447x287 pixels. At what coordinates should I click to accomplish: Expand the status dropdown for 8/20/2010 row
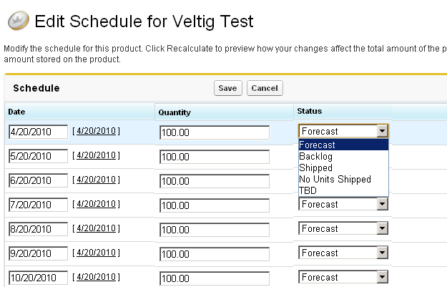click(x=383, y=228)
